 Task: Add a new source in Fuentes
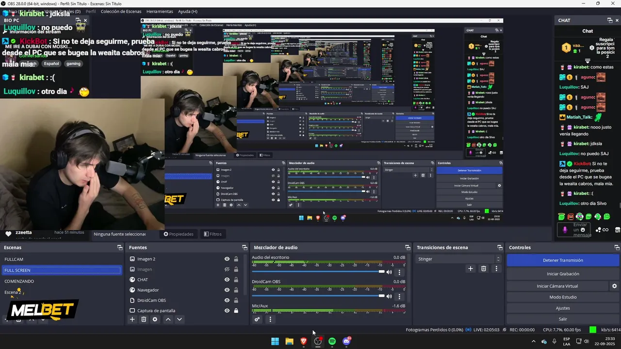coord(132,319)
